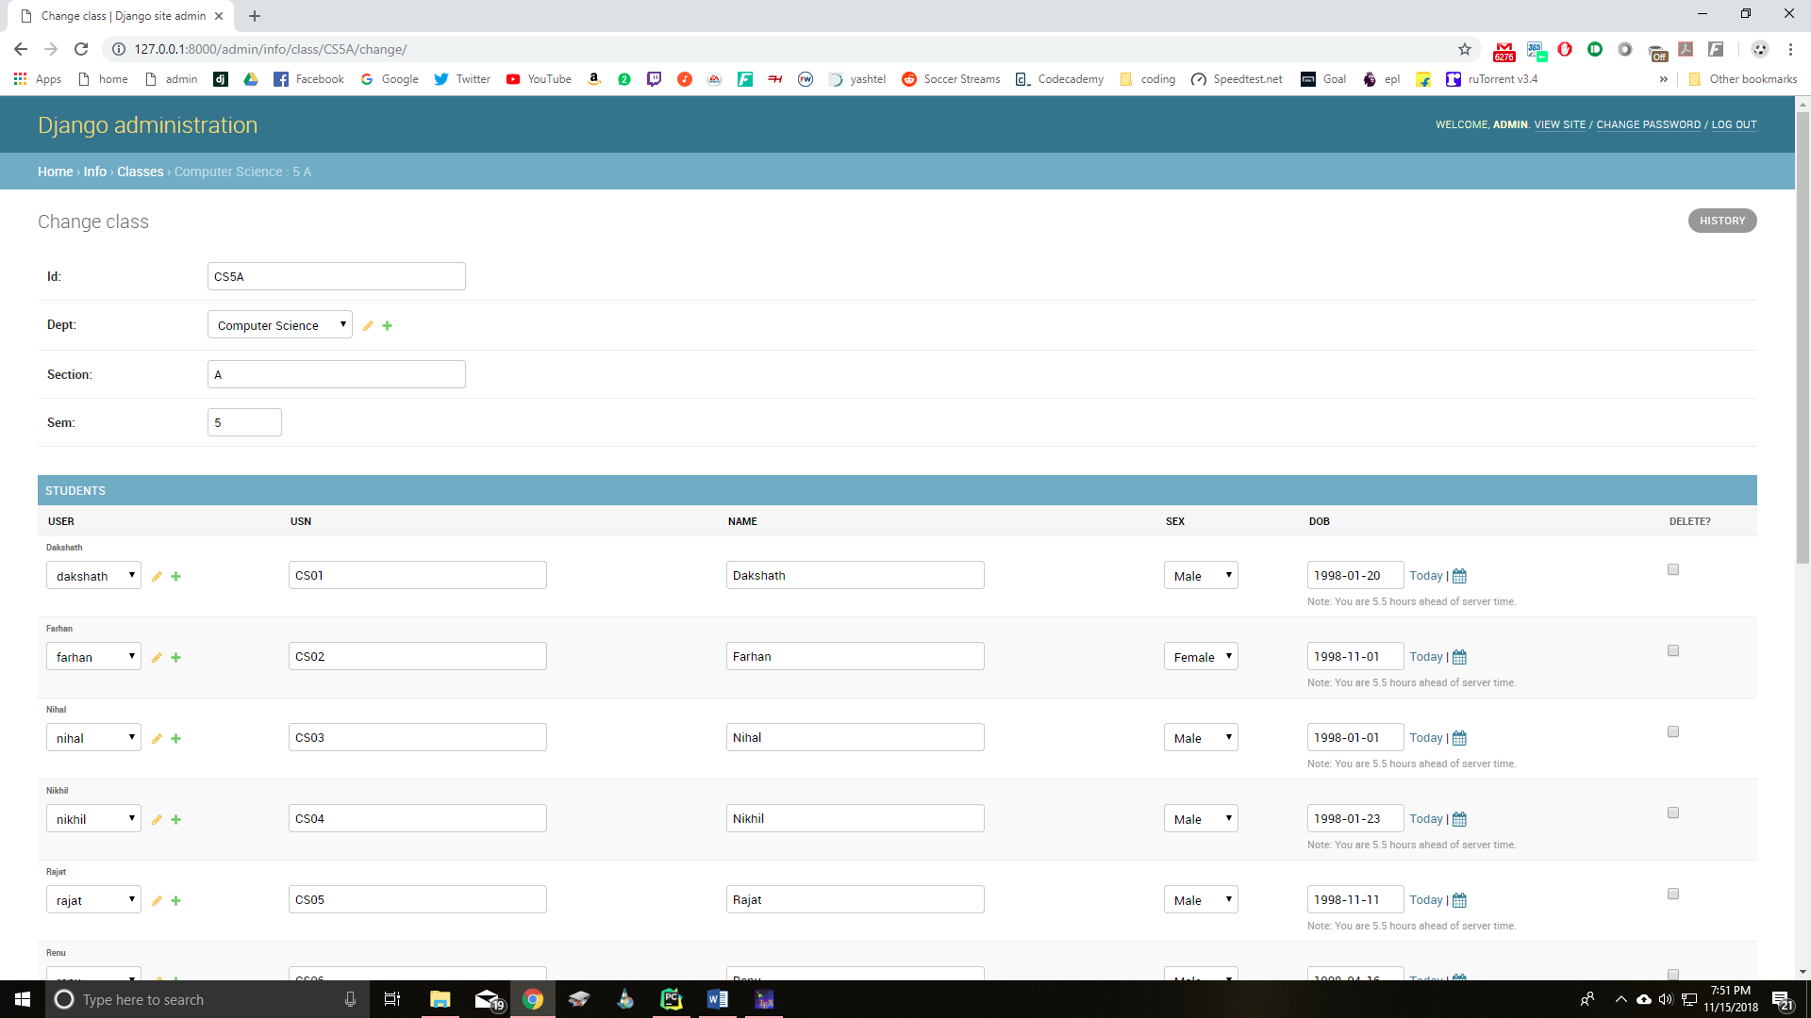Click the green plus icon beside the nihal user
The height and width of the screenshot is (1018, 1811).
click(175, 739)
